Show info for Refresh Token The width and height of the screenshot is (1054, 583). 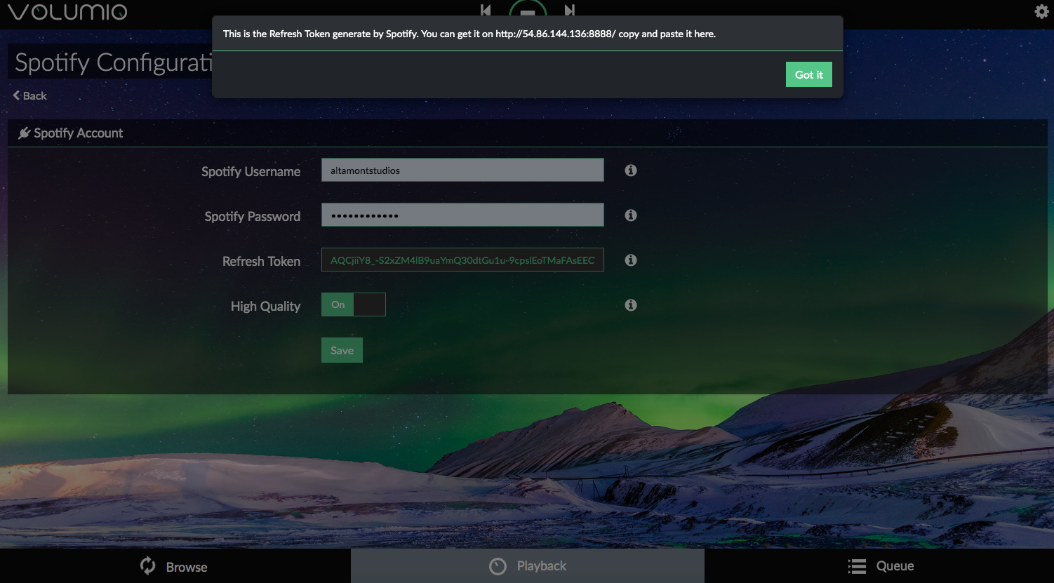click(x=631, y=260)
